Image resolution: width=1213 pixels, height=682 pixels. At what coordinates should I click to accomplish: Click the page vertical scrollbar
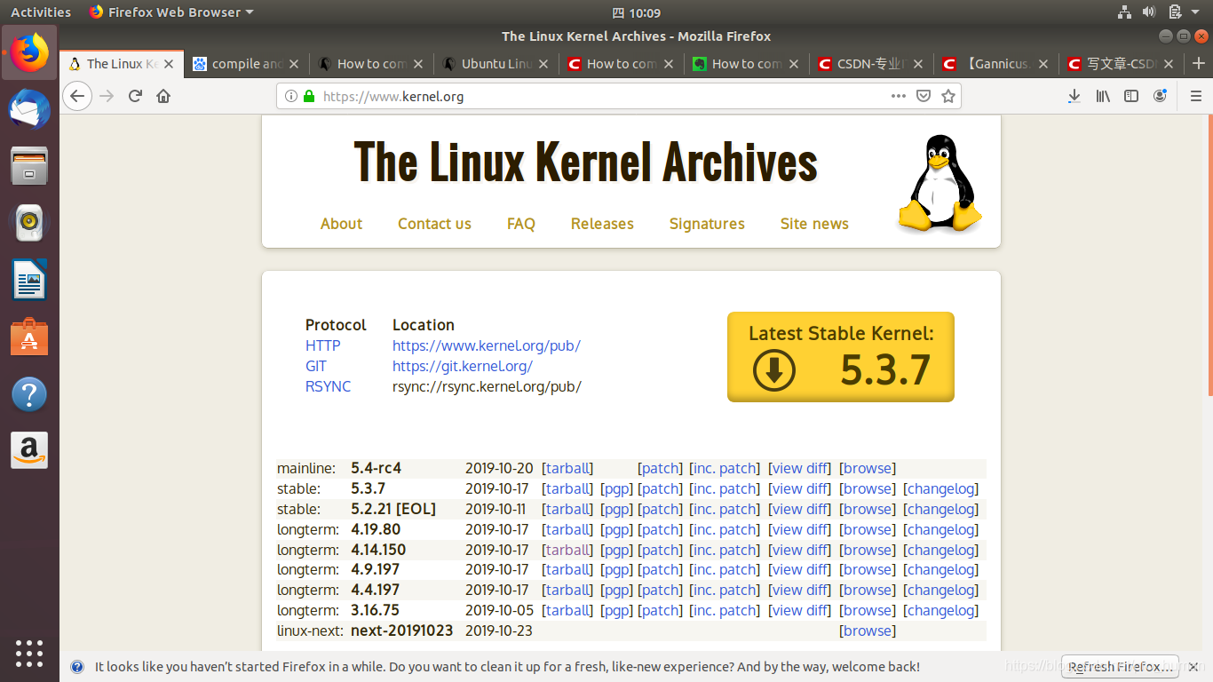coord(1209,255)
